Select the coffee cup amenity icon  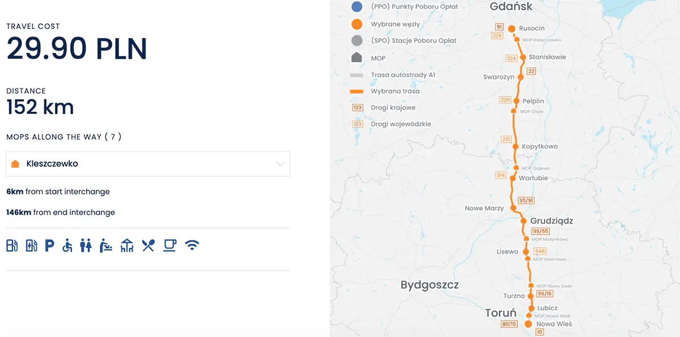(169, 245)
